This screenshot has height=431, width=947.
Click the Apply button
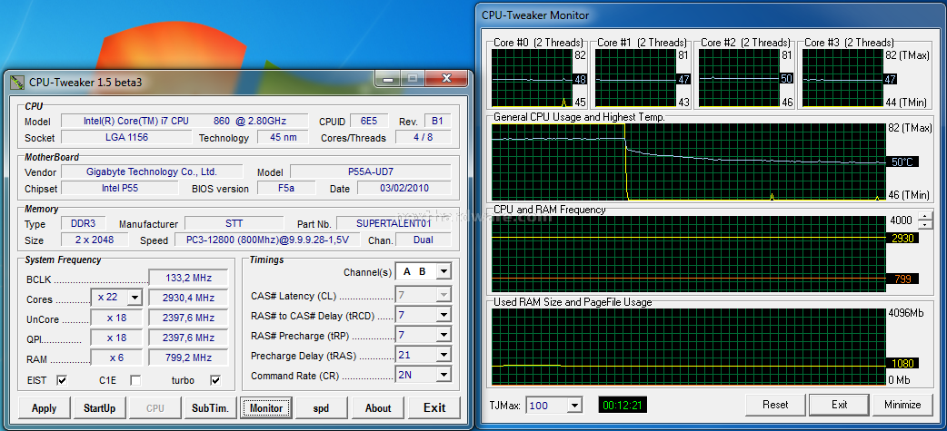coord(45,408)
